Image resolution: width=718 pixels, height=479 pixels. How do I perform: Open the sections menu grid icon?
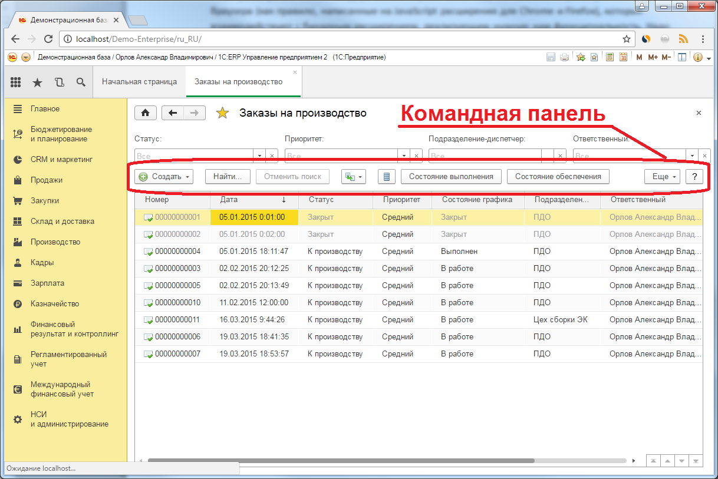[16, 82]
